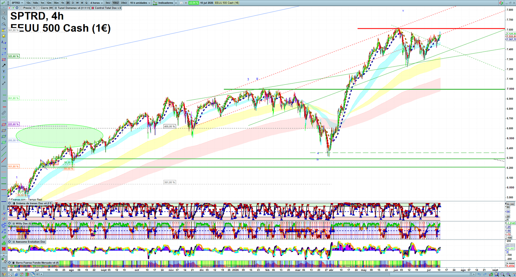Select the 4h timeframe button
Viewport: 516px width, 277px height.
[x=68, y=3]
